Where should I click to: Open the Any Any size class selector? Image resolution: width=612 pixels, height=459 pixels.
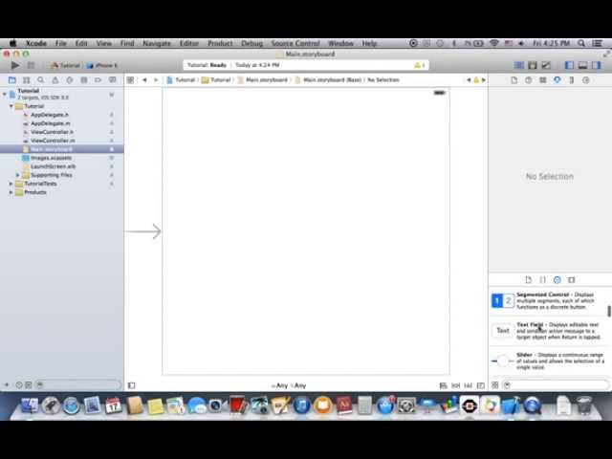click(289, 385)
